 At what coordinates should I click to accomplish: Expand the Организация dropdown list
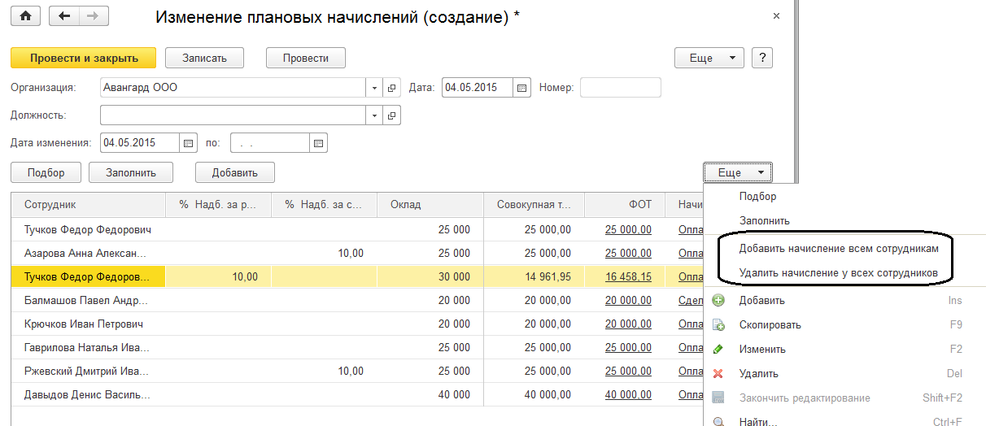(374, 88)
